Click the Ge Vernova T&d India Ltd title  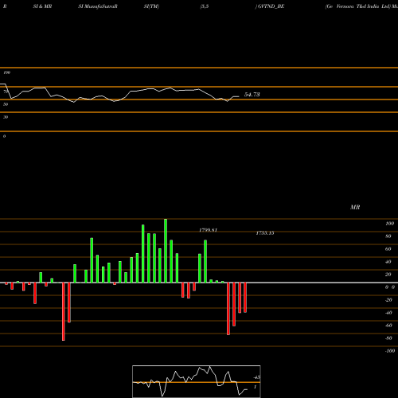pyautogui.click(x=358, y=6)
